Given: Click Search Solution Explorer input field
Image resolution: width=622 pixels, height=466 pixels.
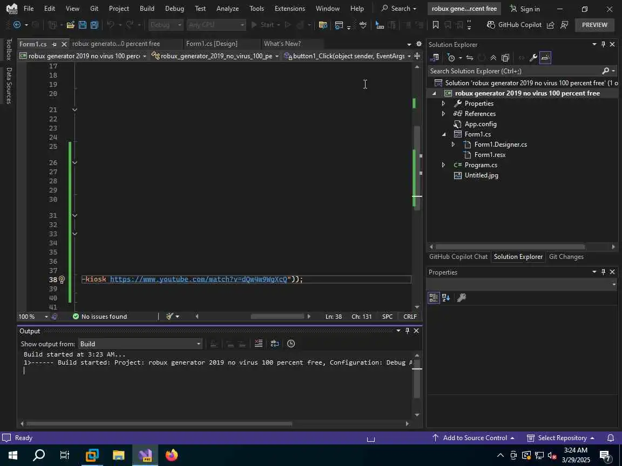Looking at the screenshot, I should [514, 71].
